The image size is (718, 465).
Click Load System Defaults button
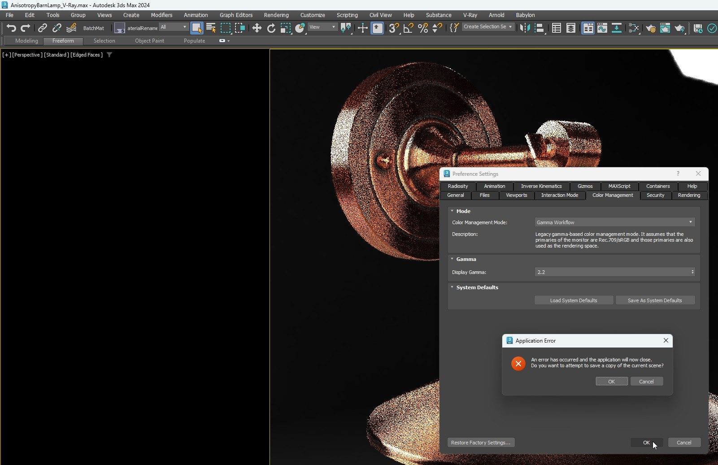(574, 300)
